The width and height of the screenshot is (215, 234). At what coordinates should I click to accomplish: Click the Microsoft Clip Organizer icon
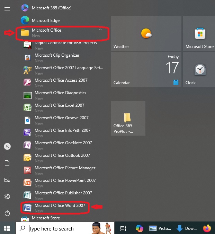pyautogui.click(x=27, y=58)
